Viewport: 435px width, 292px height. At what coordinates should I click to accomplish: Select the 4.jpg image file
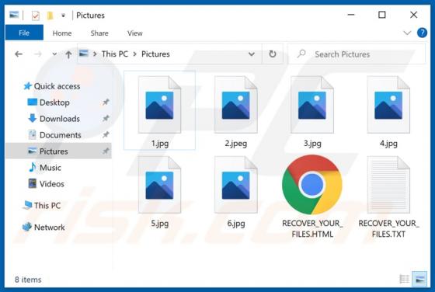pyautogui.click(x=388, y=111)
